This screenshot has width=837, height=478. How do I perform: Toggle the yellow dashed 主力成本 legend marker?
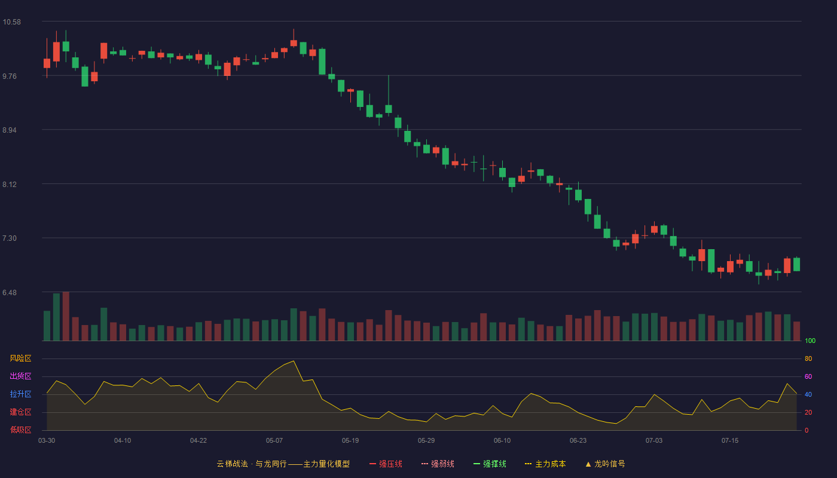529,464
